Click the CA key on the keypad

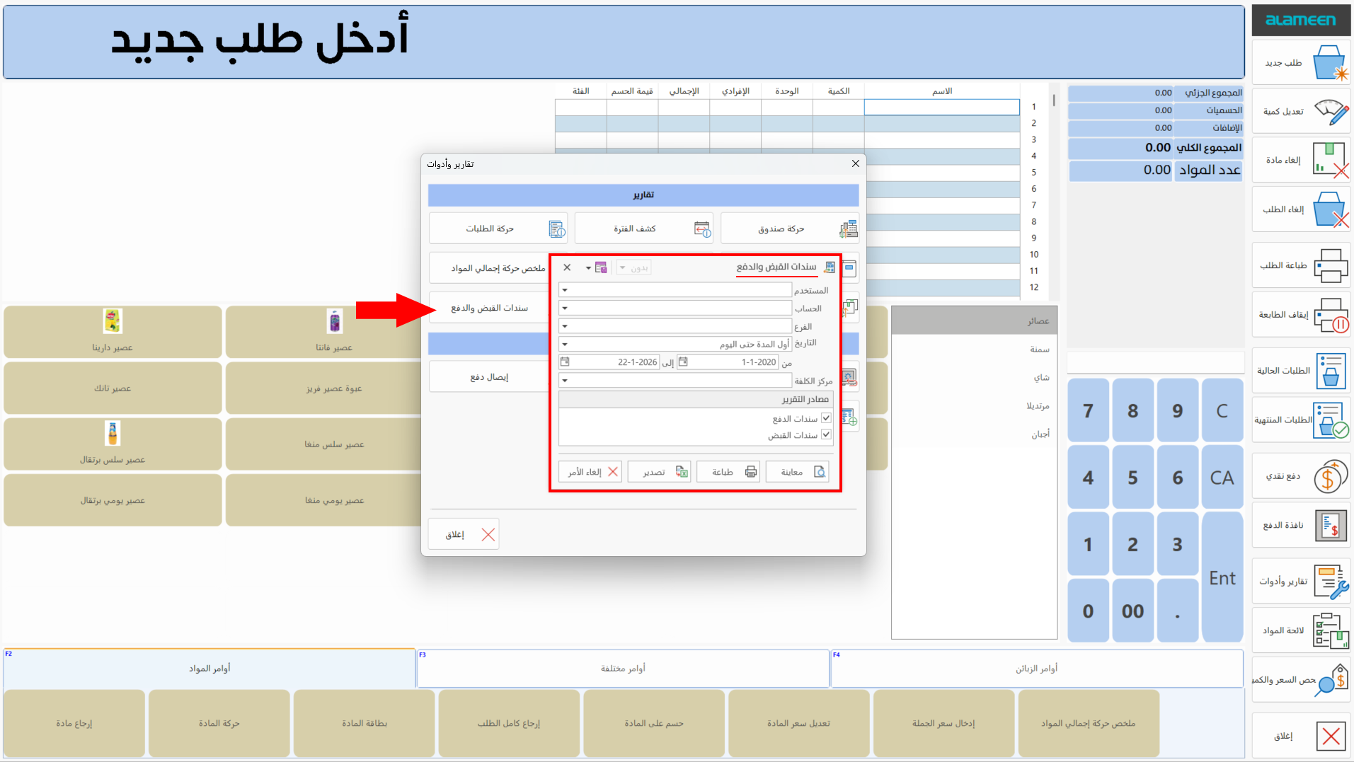1222,478
